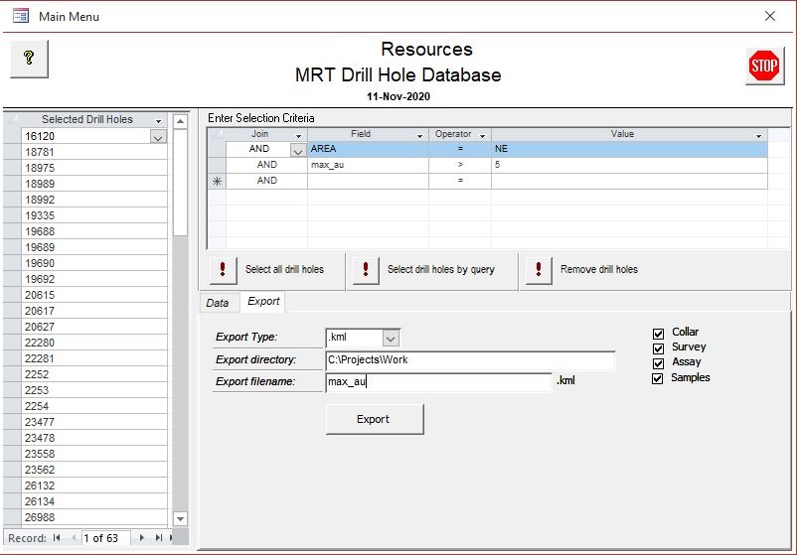Select drill hole 2252
The height and width of the screenshot is (555, 797).
(x=94, y=374)
